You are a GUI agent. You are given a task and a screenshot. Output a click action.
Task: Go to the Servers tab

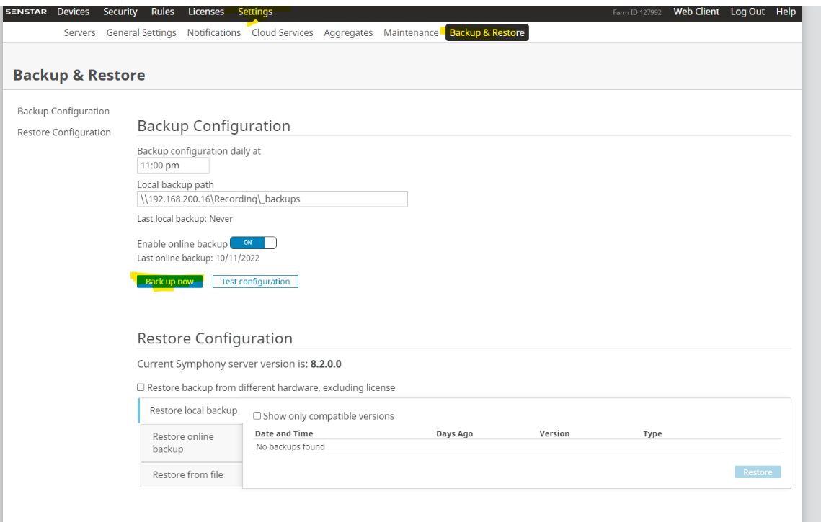[79, 32]
